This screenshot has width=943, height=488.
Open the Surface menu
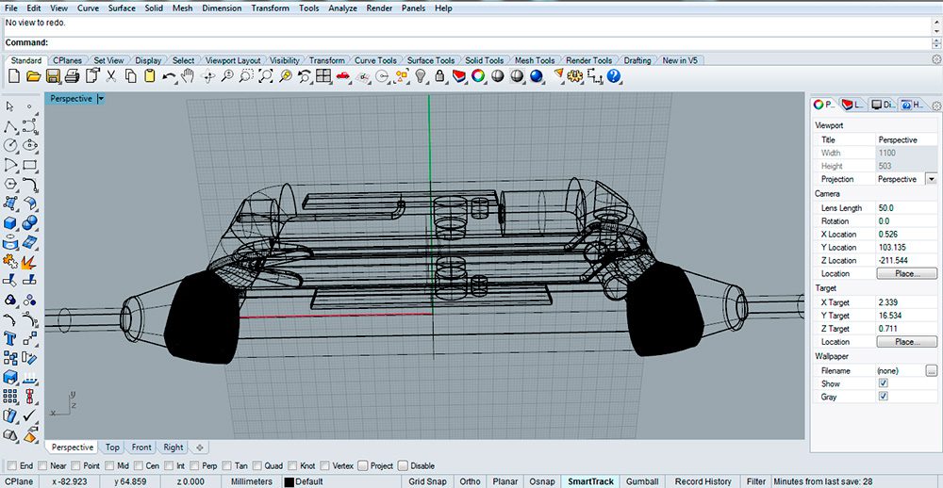[122, 8]
